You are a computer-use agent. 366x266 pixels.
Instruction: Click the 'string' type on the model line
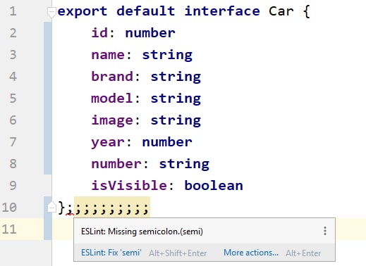[176, 99]
